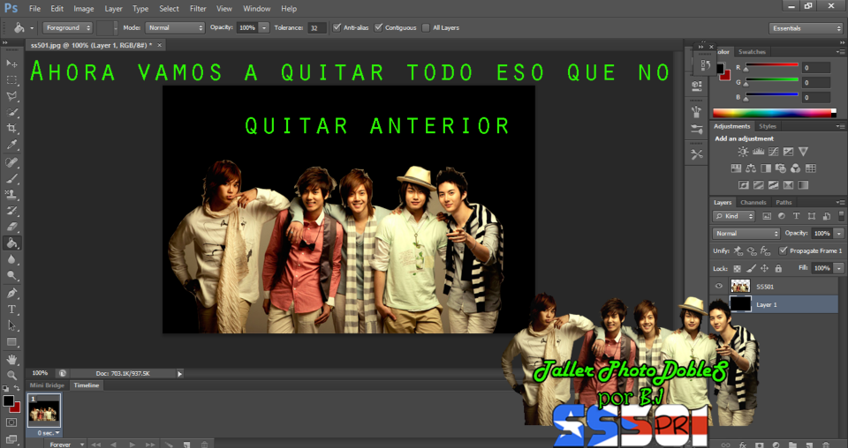
Task: Hide the SS501 layer via eye icon
Action: pyautogui.click(x=719, y=287)
